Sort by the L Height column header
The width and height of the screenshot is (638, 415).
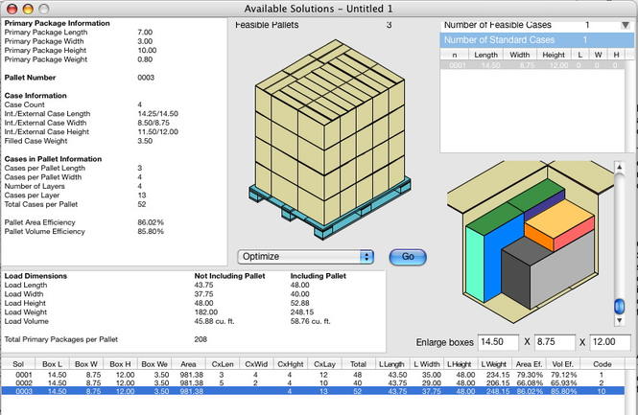pos(460,364)
